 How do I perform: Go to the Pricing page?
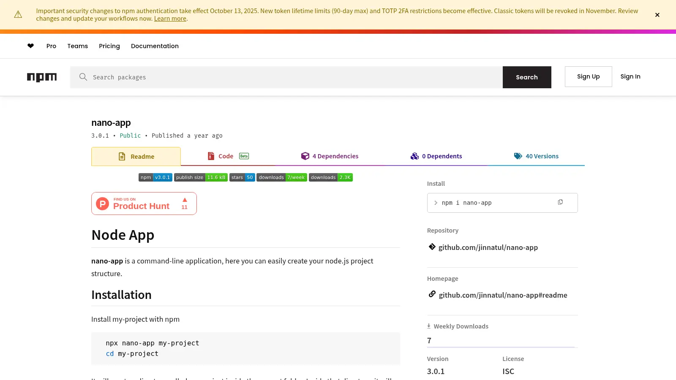pos(109,46)
